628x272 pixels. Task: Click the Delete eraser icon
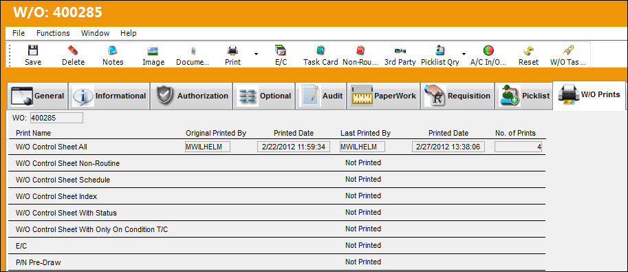(73, 50)
